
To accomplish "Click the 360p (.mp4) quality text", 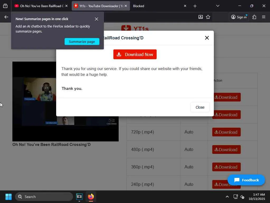I will (x=142, y=167).
